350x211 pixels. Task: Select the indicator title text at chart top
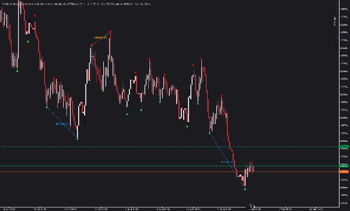(78, 4)
